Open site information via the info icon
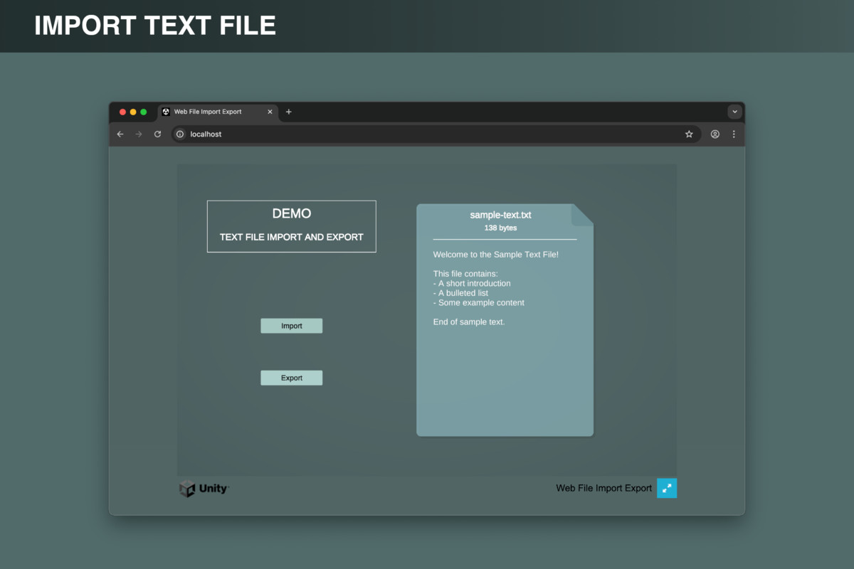Image resolution: width=854 pixels, height=569 pixels. [x=180, y=134]
